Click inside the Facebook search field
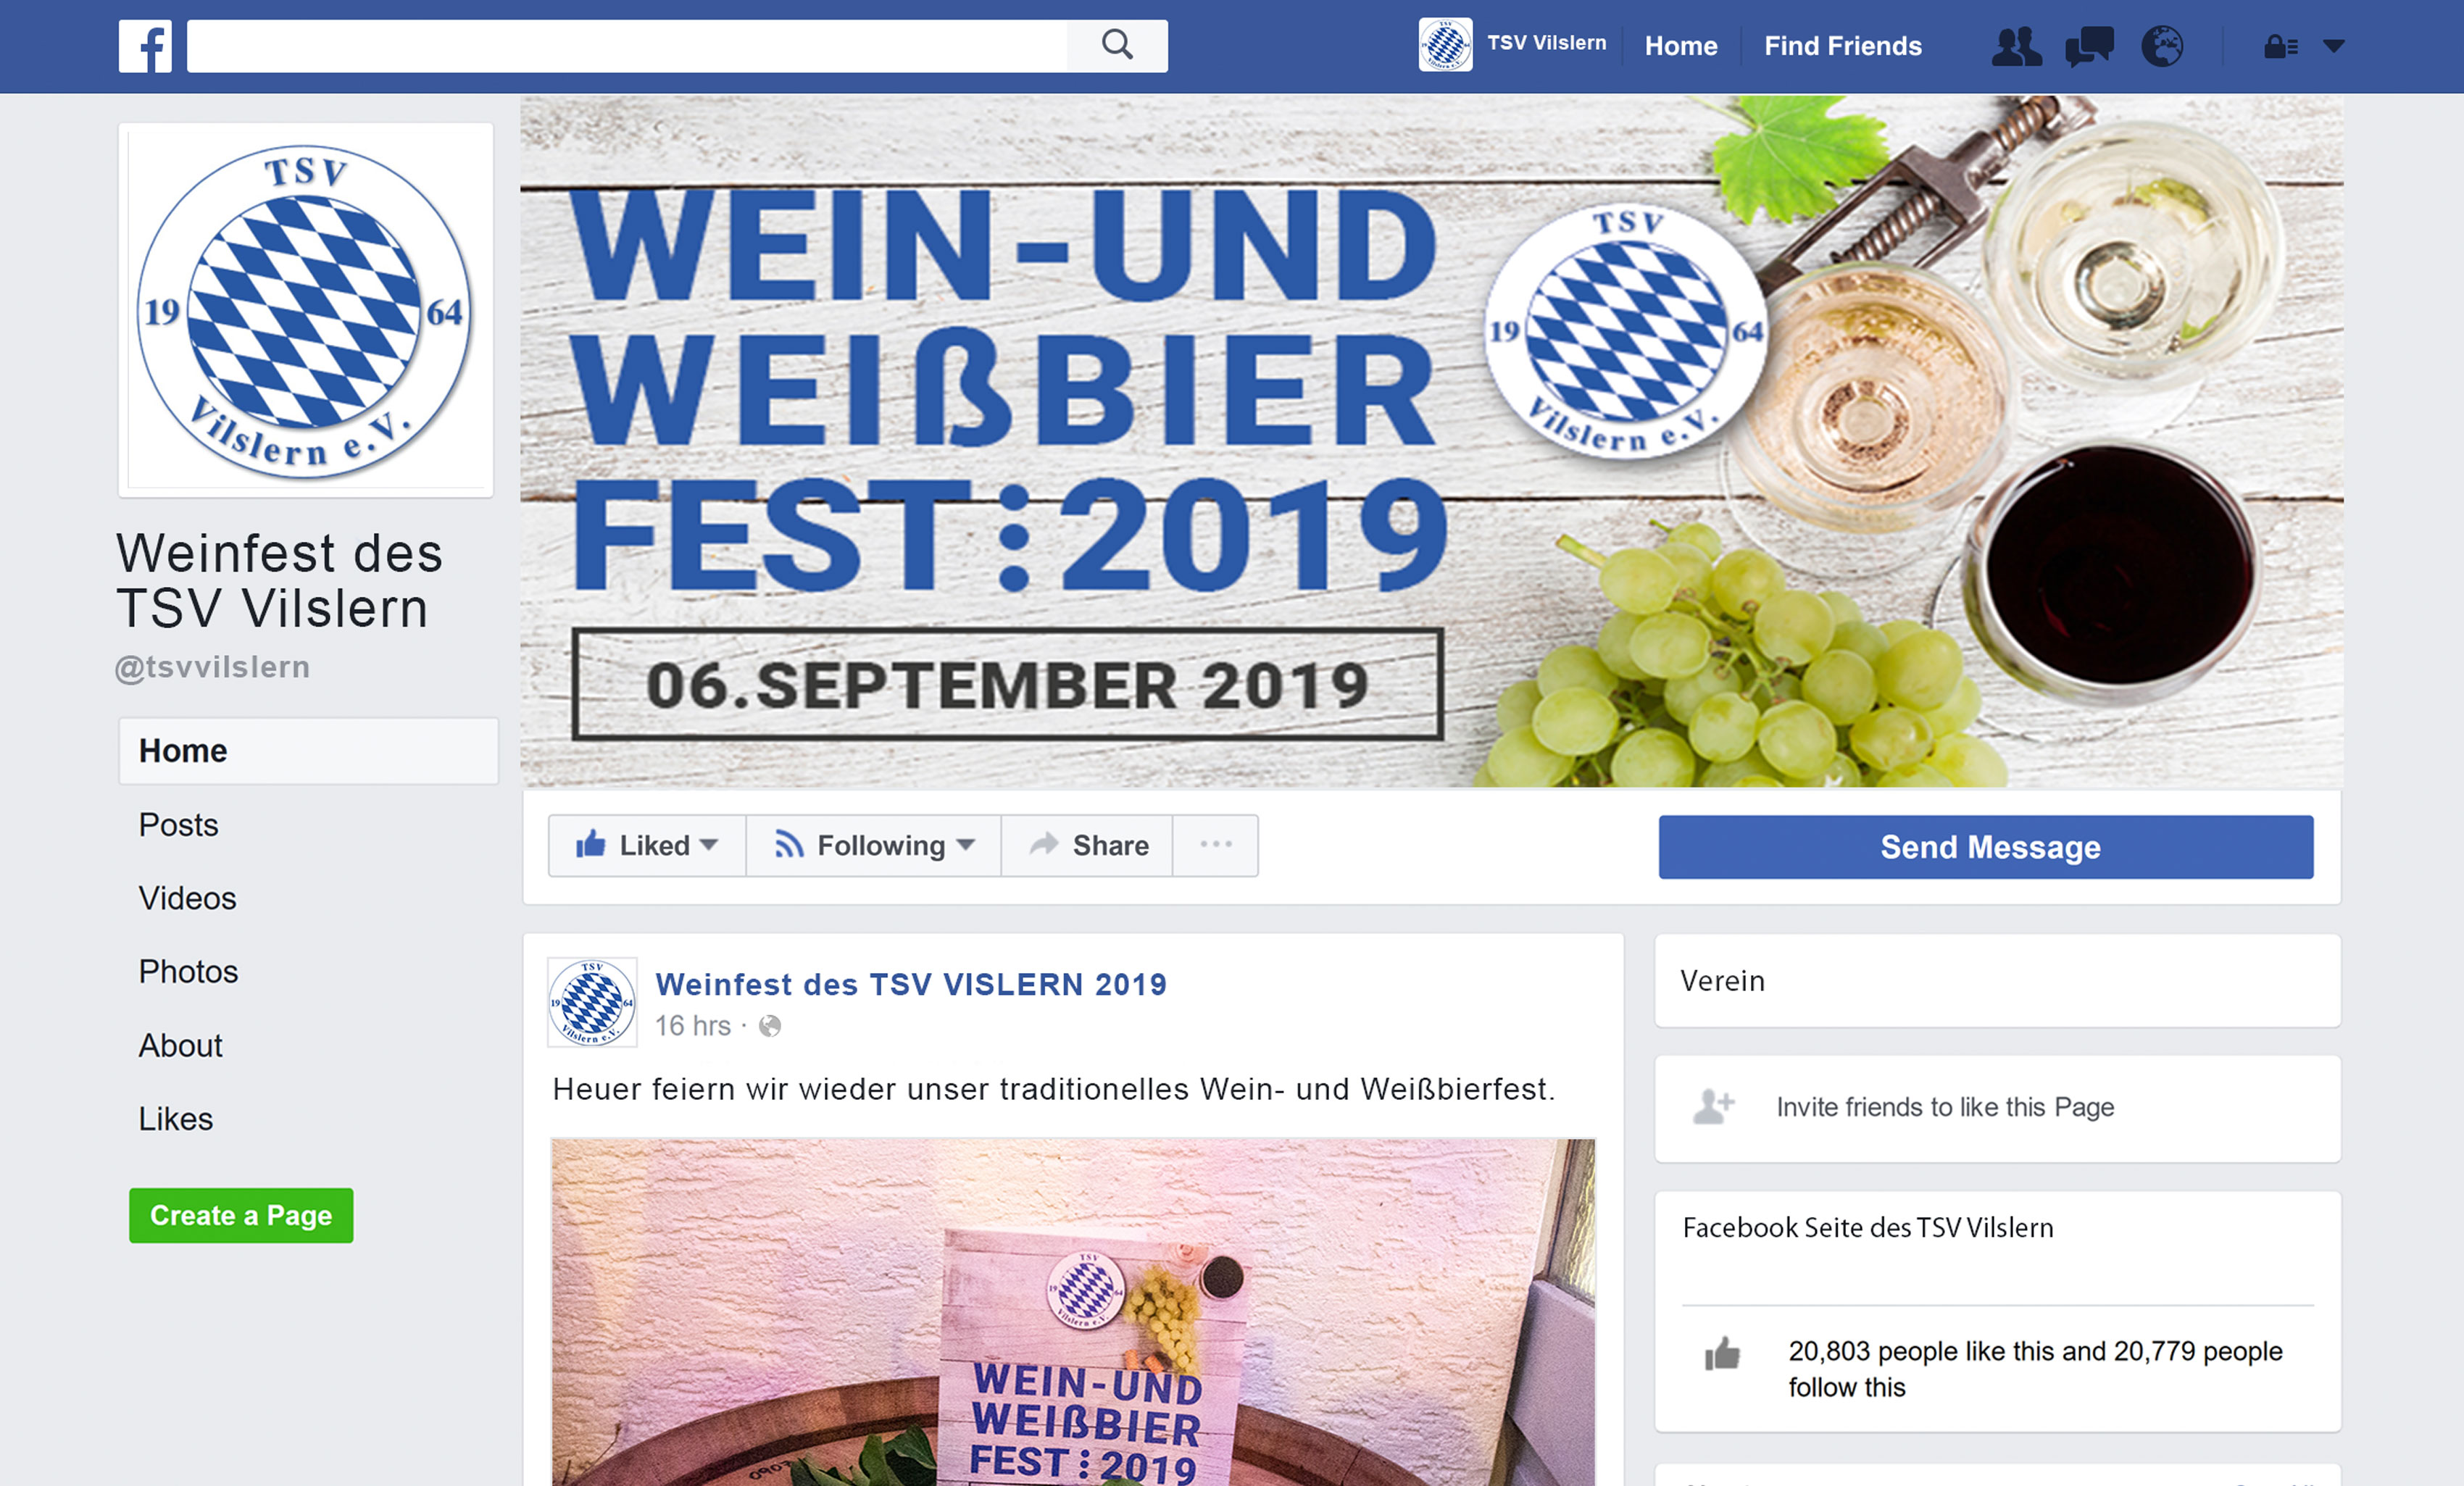Viewport: 2464px width, 1486px height. 627,46
